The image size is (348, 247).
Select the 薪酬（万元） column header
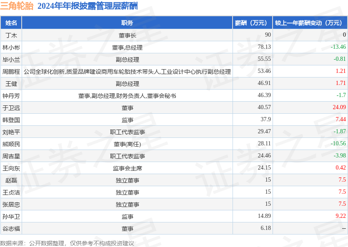tap(253, 22)
